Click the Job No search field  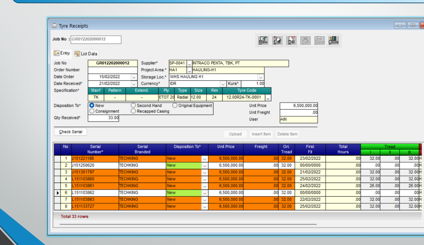[96, 40]
